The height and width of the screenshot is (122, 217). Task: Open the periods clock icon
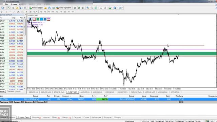[x=115, y=8]
